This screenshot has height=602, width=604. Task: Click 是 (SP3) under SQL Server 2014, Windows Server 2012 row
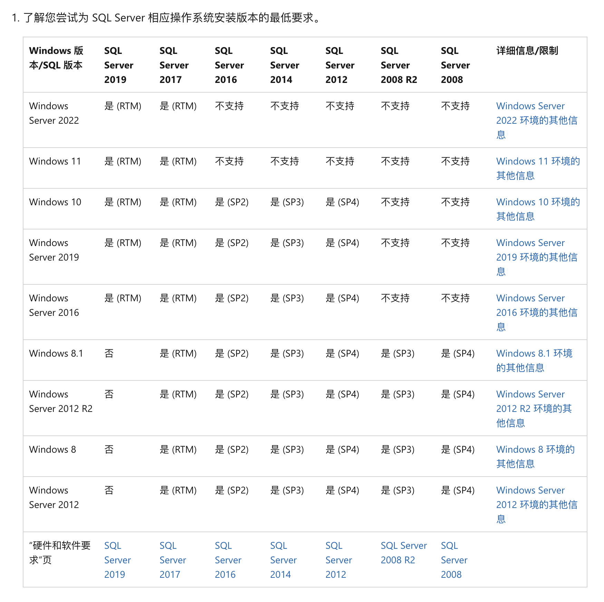pos(287,490)
